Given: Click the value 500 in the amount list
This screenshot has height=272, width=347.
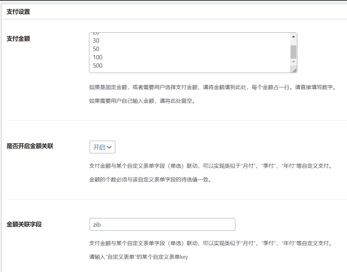Looking at the screenshot, I should (98, 66).
